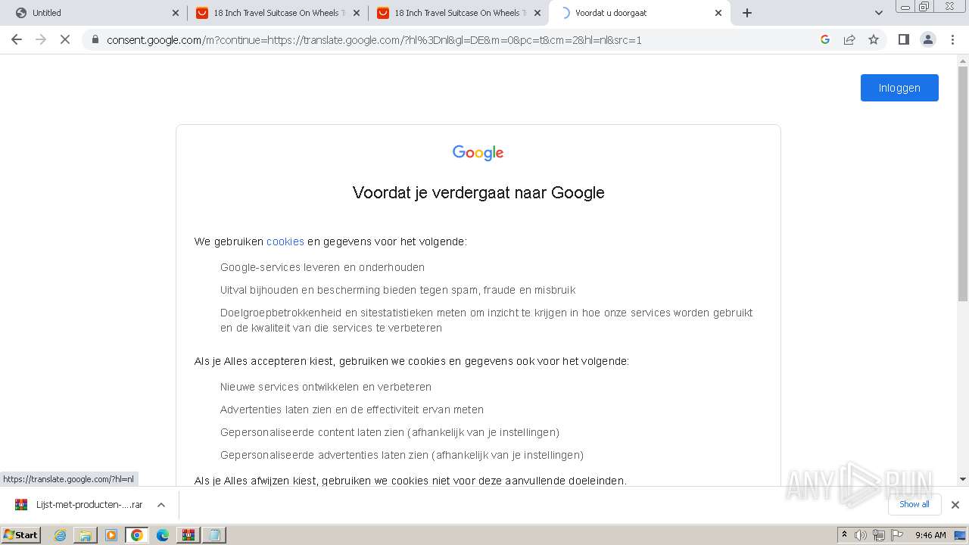The width and height of the screenshot is (969, 545).
Task: Switch to the second 18 Inch Travel Suitcase tab
Action: pos(459,13)
